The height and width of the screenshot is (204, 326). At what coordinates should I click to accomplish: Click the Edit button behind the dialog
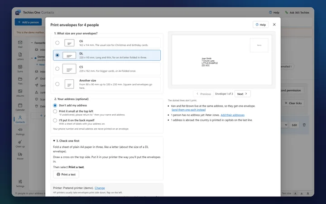coord(294,125)
